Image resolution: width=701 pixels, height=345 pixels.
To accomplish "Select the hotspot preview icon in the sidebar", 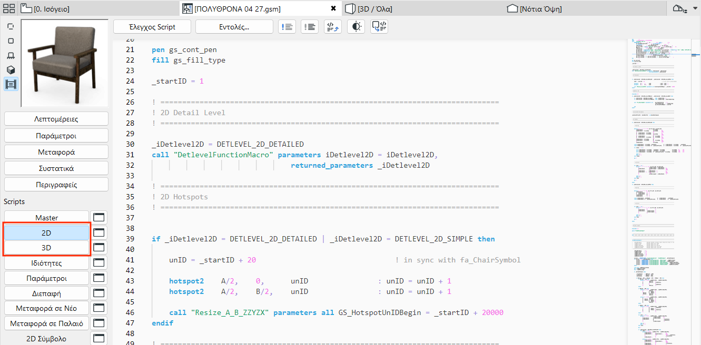I will tap(11, 25).
